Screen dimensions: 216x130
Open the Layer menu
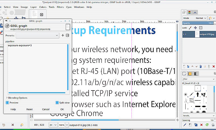33,7
